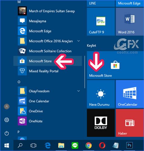Open the notepad-style taskbar icon beside Opera
Image resolution: width=144 pixels, height=151 pixels.
pyautogui.click(x=116, y=146)
